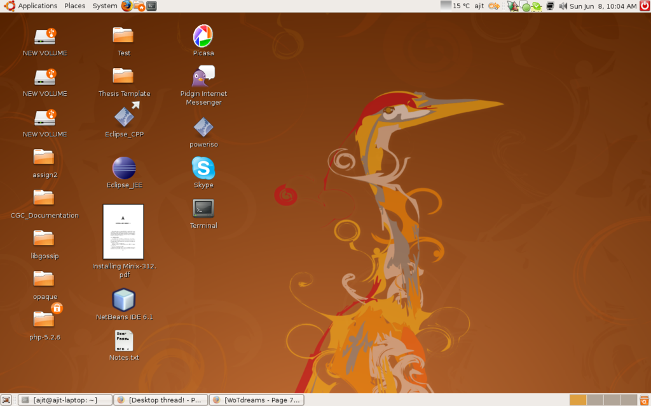Open the Thesis Template folder
The height and width of the screenshot is (406, 651).
tap(123, 76)
